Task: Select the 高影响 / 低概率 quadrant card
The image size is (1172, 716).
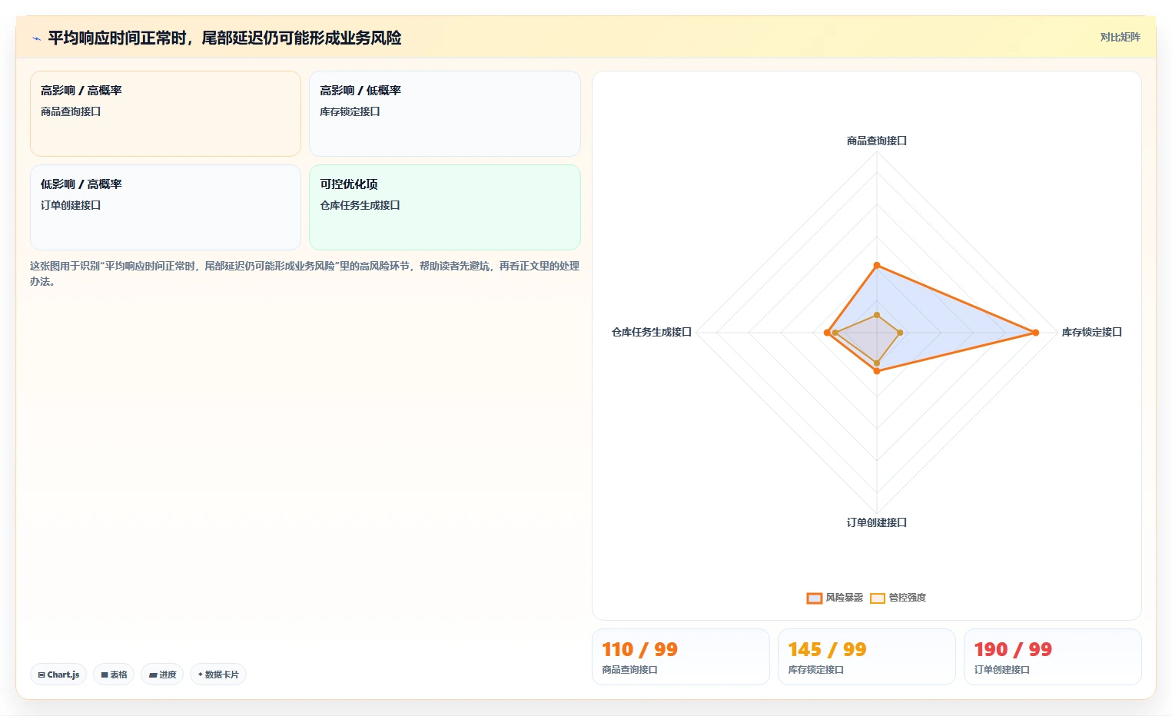Action: coord(444,114)
